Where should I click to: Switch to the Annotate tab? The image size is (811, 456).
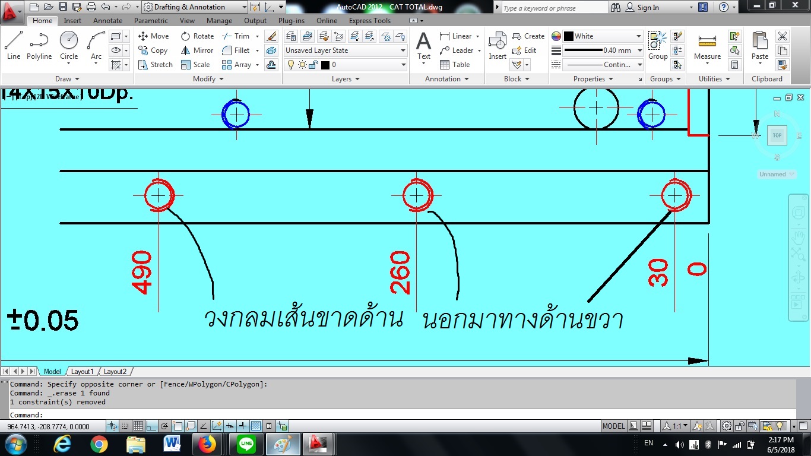[x=108, y=21]
